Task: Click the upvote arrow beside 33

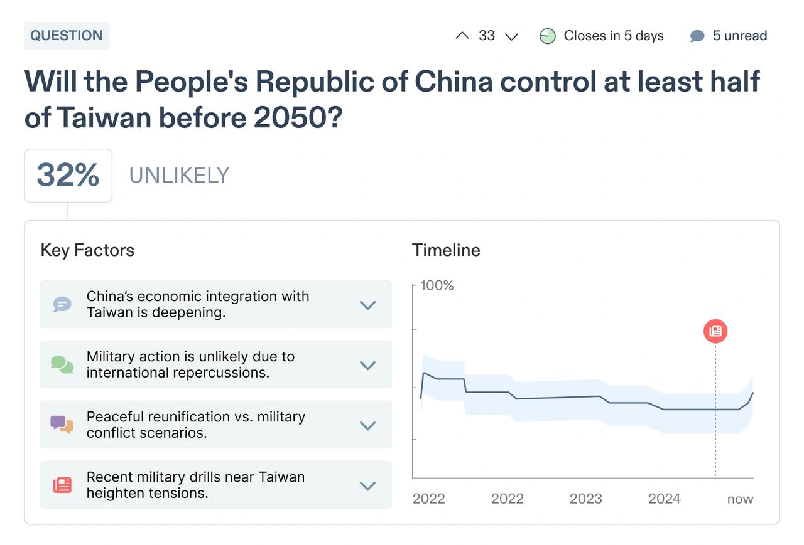Action: click(x=462, y=36)
